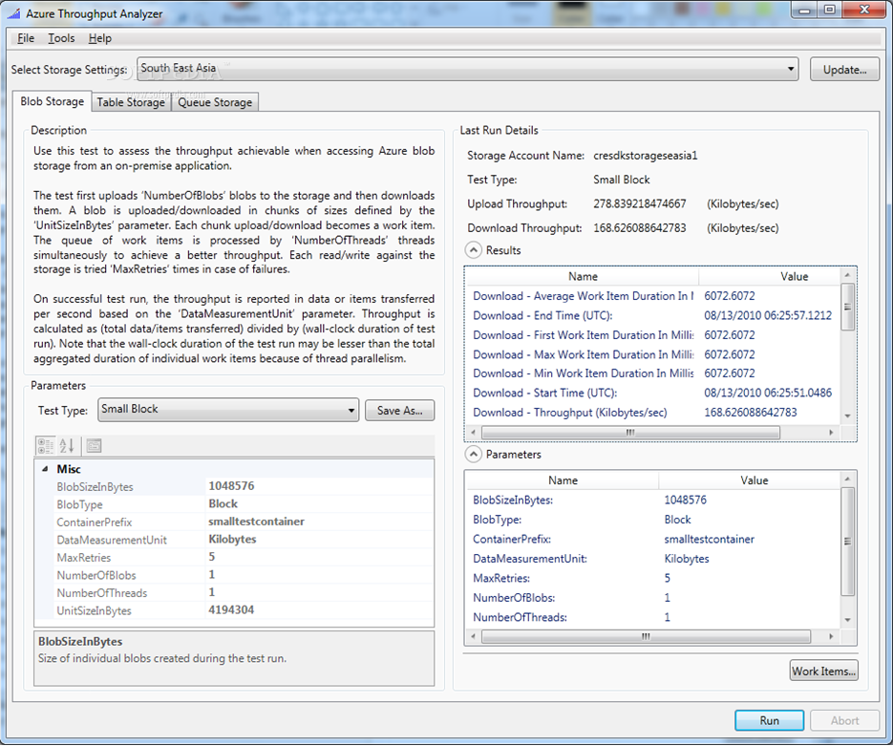Open the Tools menu
The height and width of the screenshot is (746, 893).
(x=61, y=38)
